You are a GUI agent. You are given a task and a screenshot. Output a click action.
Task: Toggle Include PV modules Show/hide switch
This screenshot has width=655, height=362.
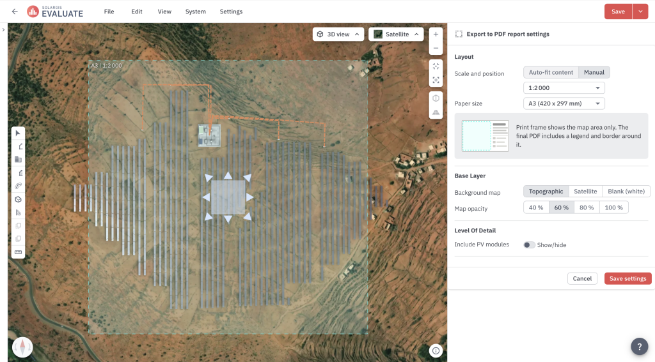click(x=529, y=245)
